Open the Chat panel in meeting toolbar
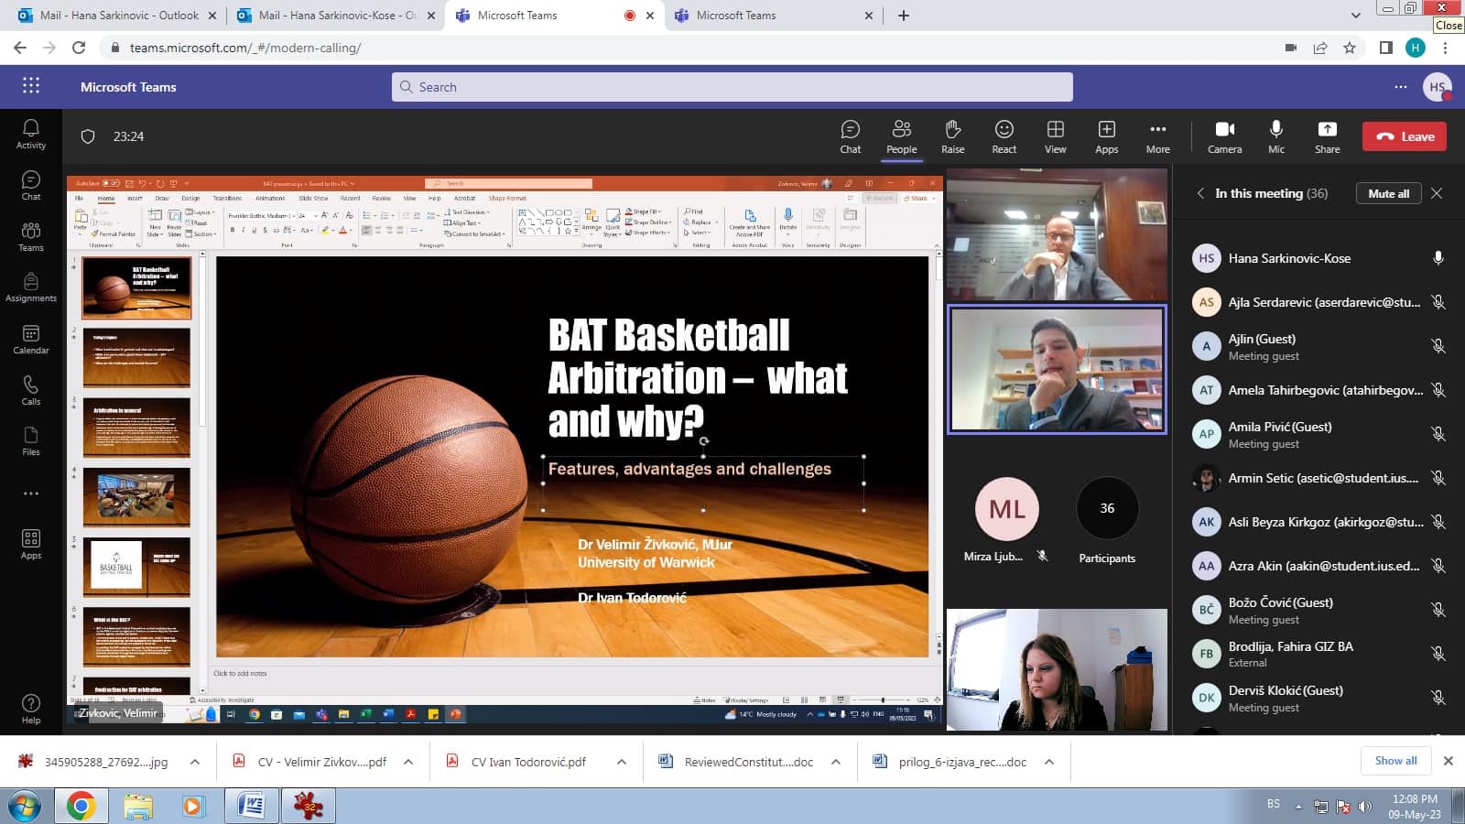This screenshot has height=824, width=1465. 850,136
